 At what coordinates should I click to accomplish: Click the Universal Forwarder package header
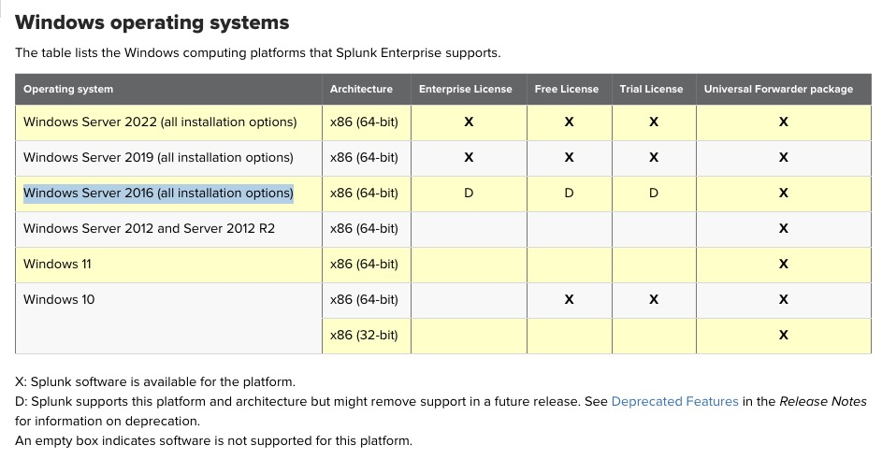[778, 89]
